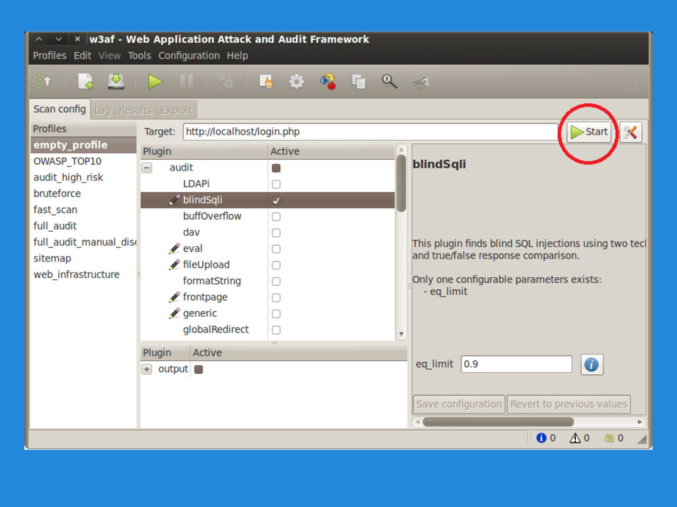Click plugin list scroll-down arrow
The height and width of the screenshot is (507, 677).
pyautogui.click(x=401, y=334)
